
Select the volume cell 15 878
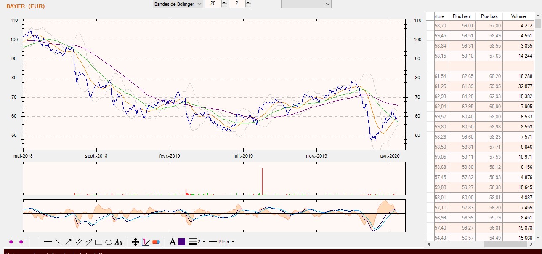point(518,227)
